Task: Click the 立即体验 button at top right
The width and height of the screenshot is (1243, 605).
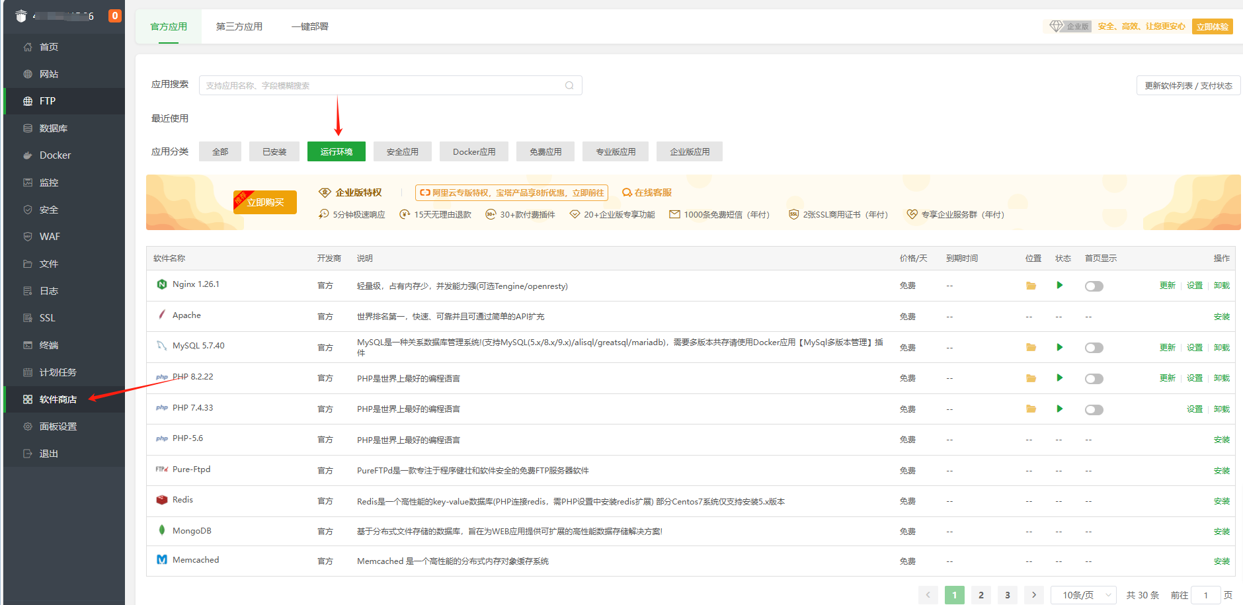Action: [1213, 26]
